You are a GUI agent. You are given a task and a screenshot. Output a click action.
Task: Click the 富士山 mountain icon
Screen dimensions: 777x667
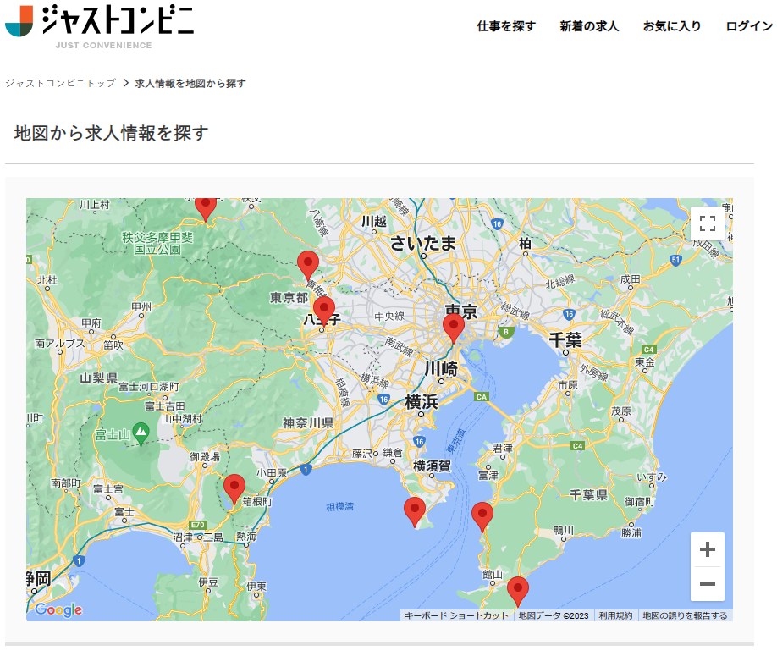141,433
